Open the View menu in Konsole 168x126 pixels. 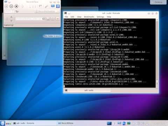pyautogui.click(x=79, y=17)
